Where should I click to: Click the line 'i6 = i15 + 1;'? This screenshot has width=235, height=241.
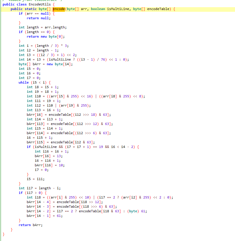[x=40, y=138]
